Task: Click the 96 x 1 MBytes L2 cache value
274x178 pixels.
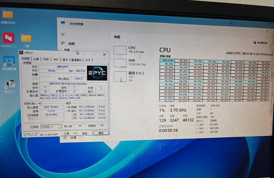Action: [x=87, y=114]
